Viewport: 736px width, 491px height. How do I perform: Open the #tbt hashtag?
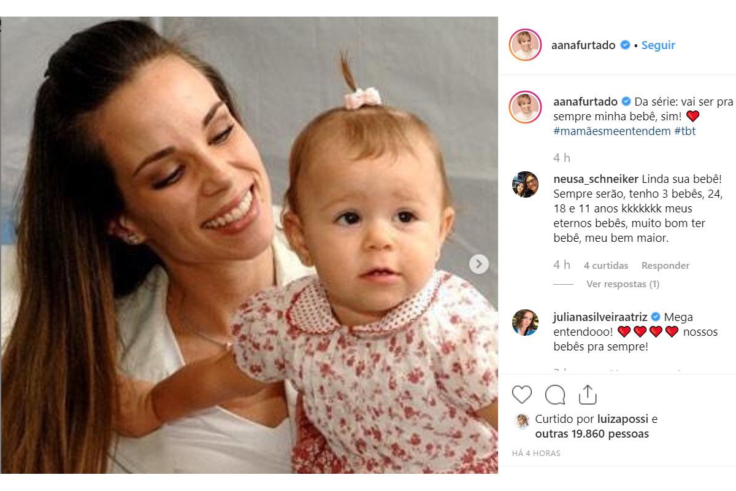[685, 131]
